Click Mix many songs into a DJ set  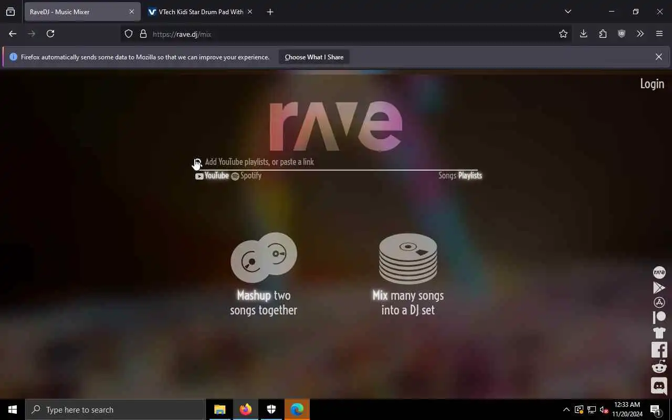[408, 302]
